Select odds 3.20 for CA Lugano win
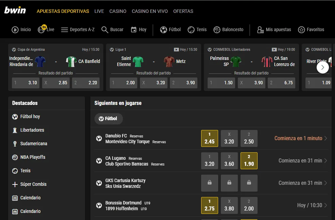The image size is (335, 220). [210, 161]
